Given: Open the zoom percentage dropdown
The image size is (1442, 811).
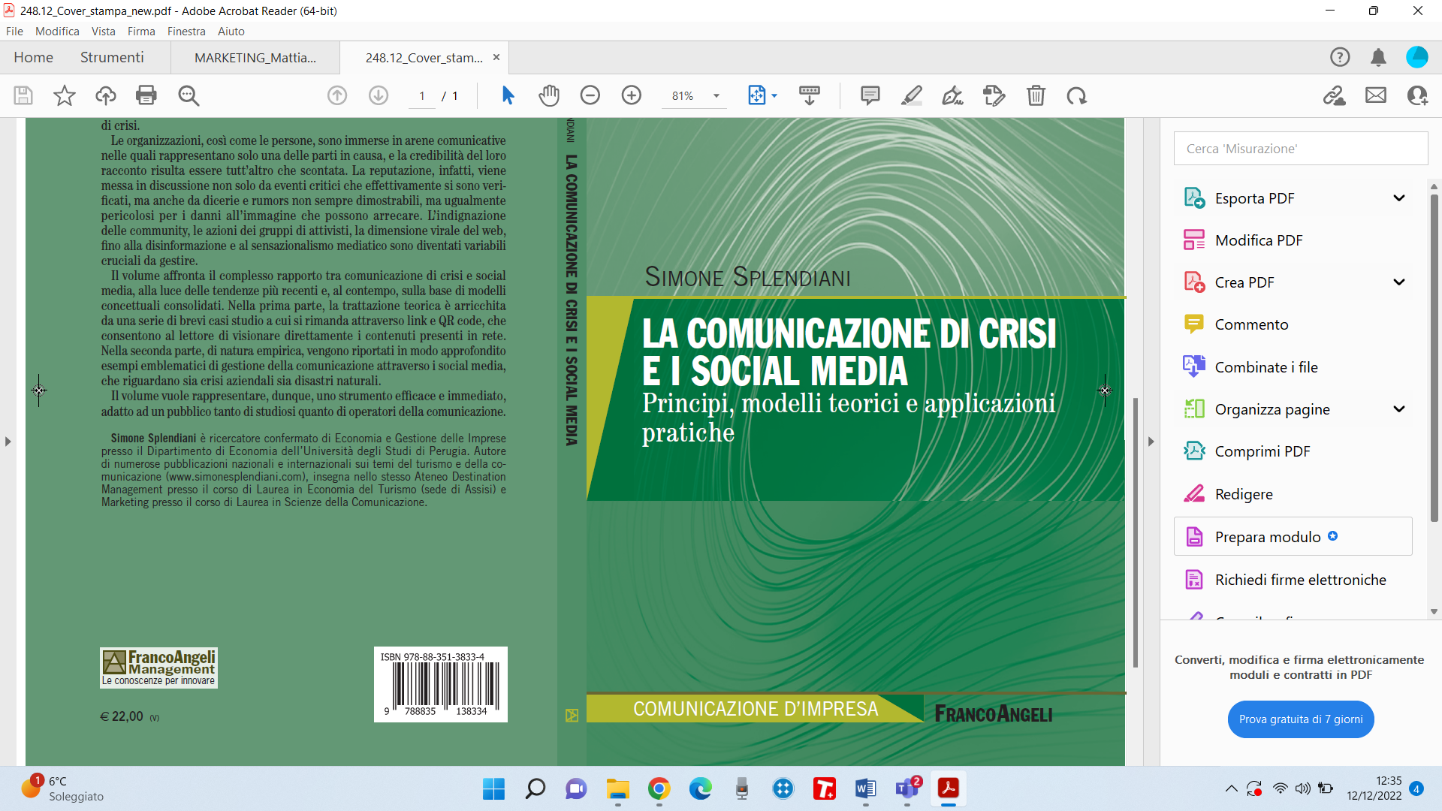Looking at the screenshot, I should [x=716, y=95].
